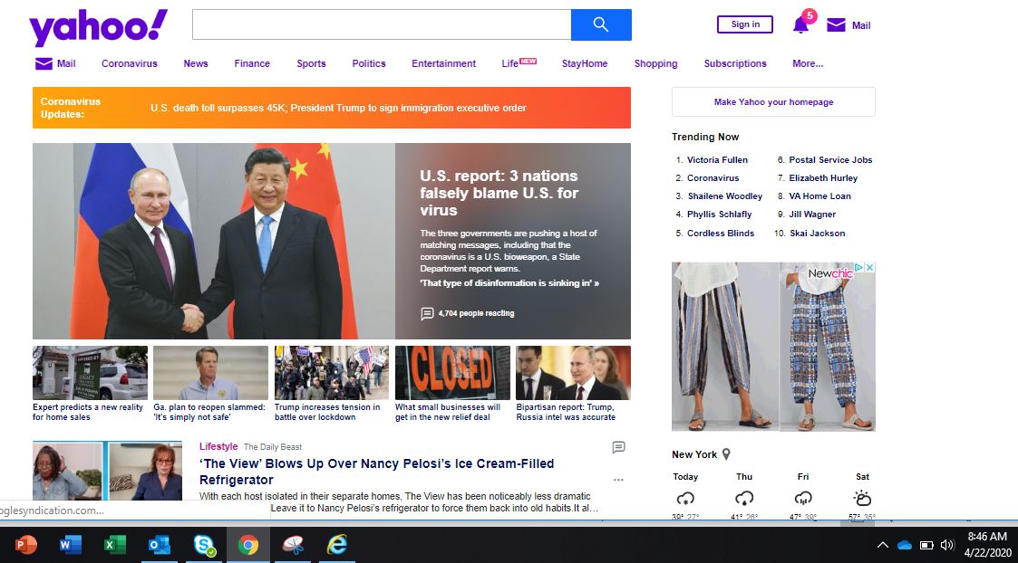Click inside the Yahoo search field
1018x563 pixels.
click(381, 25)
